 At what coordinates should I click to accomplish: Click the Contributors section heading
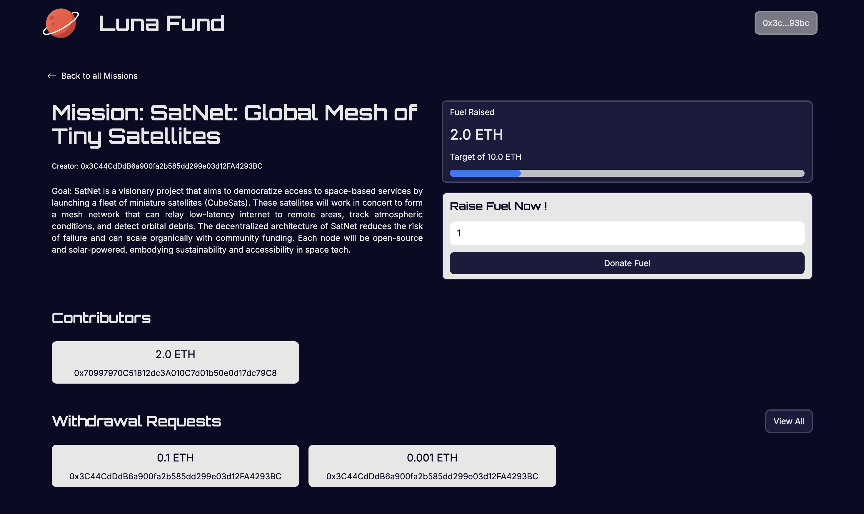pyautogui.click(x=101, y=318)
